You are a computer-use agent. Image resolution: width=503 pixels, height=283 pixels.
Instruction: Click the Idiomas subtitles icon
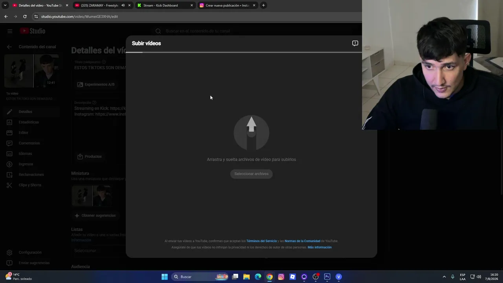tap(9, 154)
